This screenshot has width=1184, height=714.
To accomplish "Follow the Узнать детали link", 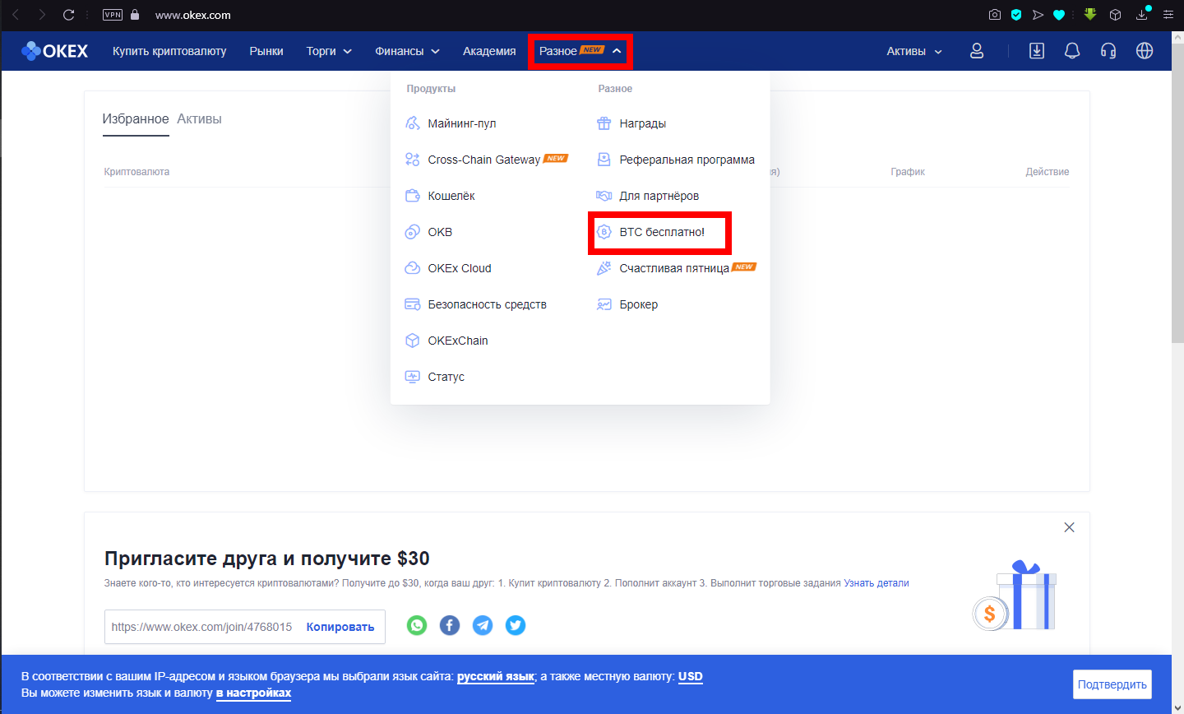I will pyautogui.click(x=876, y=583).
